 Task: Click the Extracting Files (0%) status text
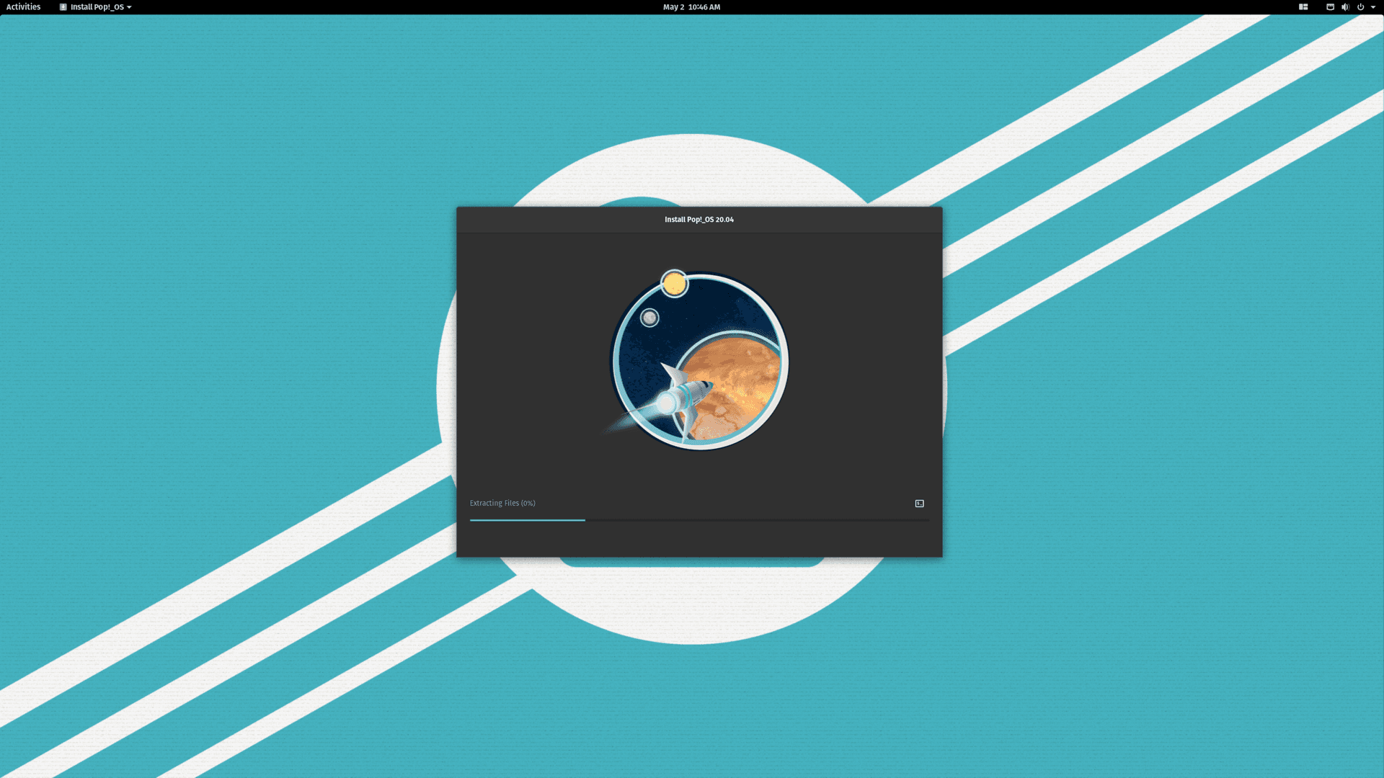(x=502, y=503)
